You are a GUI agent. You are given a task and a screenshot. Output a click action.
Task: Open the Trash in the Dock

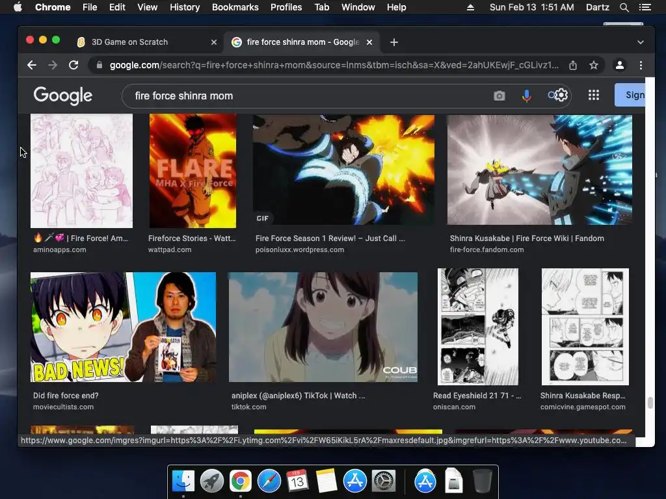pyautogui.click(x=482, y=481)
